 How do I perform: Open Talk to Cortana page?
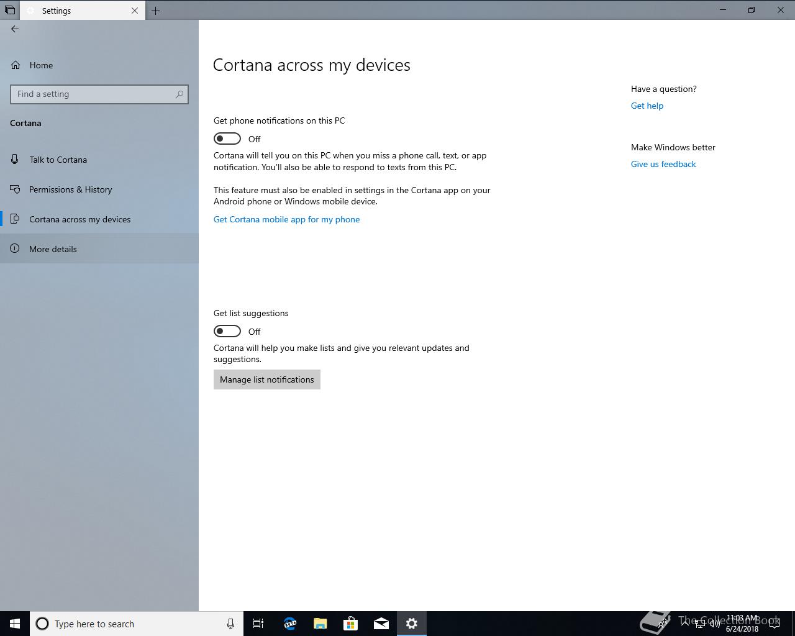pyautogui.click(x=99, y=160)
